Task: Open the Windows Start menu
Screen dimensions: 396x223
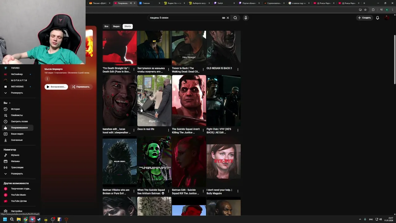Action: 5,219
